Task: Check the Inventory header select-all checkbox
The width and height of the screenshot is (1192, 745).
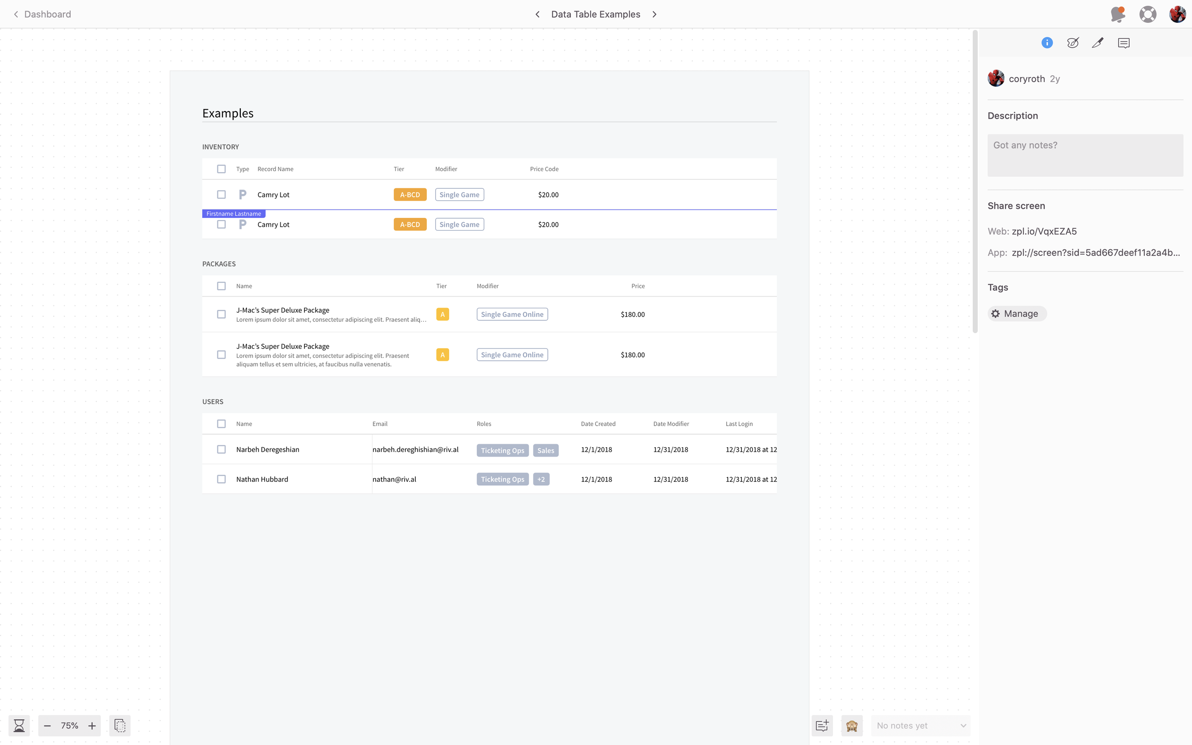Action: click(221, 169)
